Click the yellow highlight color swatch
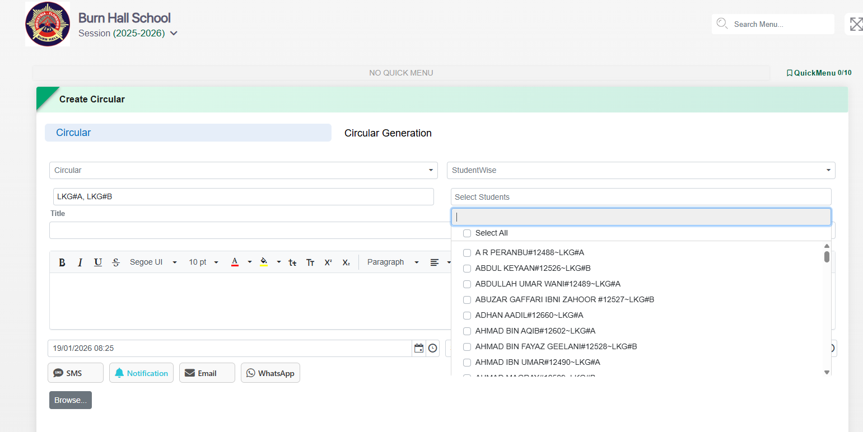 click(264, 262)
